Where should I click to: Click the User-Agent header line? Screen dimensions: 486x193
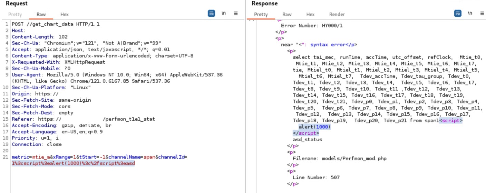117,78
